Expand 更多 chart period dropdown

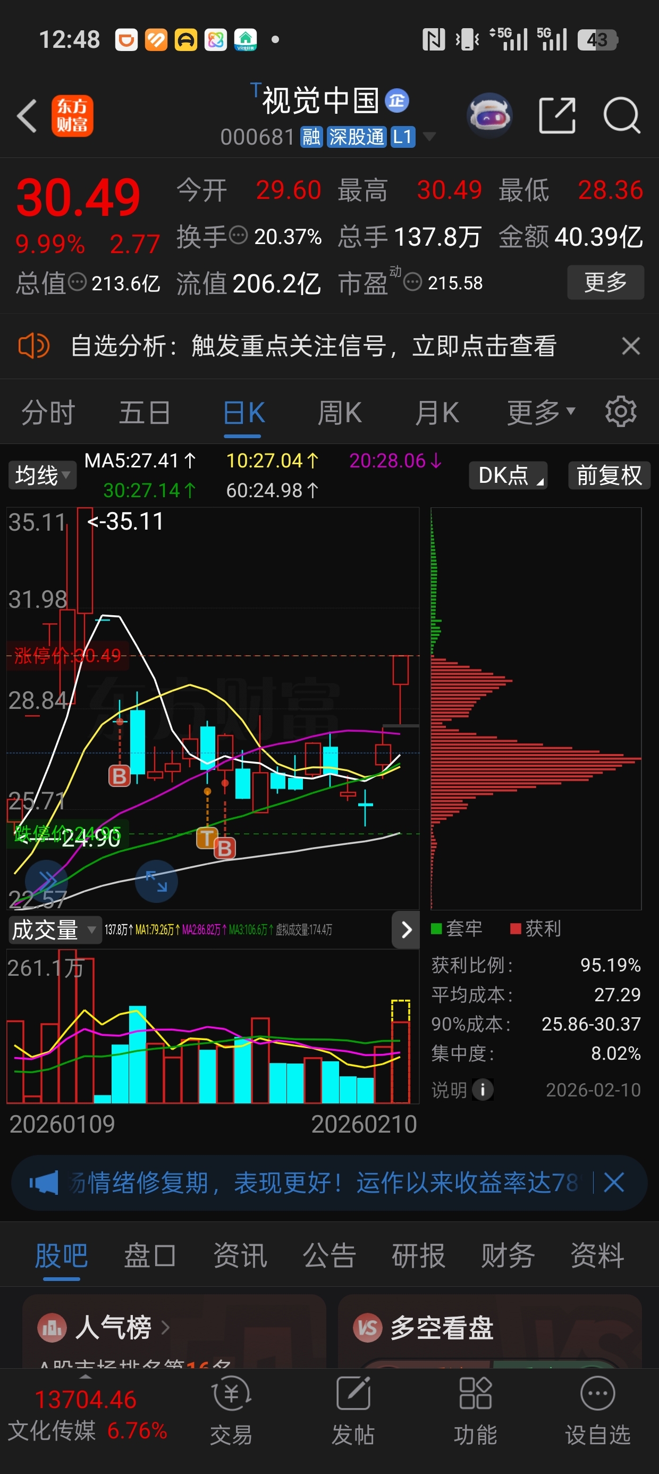(x=540, y=413)
